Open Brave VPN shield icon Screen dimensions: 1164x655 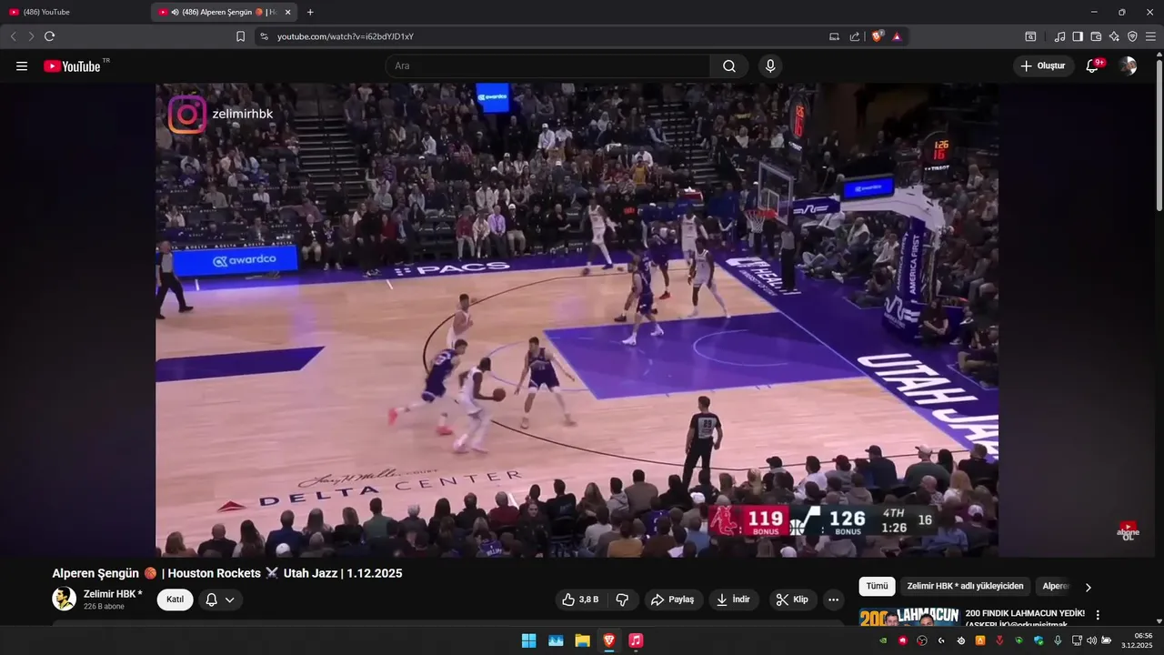[1132, 36]
